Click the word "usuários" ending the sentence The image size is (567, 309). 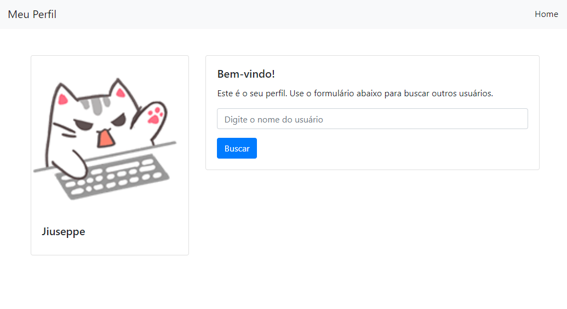coord(476,94)
